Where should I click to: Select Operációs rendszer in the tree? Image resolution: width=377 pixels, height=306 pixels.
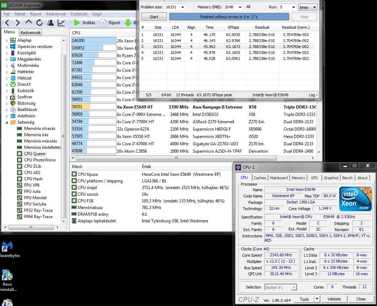35,47
